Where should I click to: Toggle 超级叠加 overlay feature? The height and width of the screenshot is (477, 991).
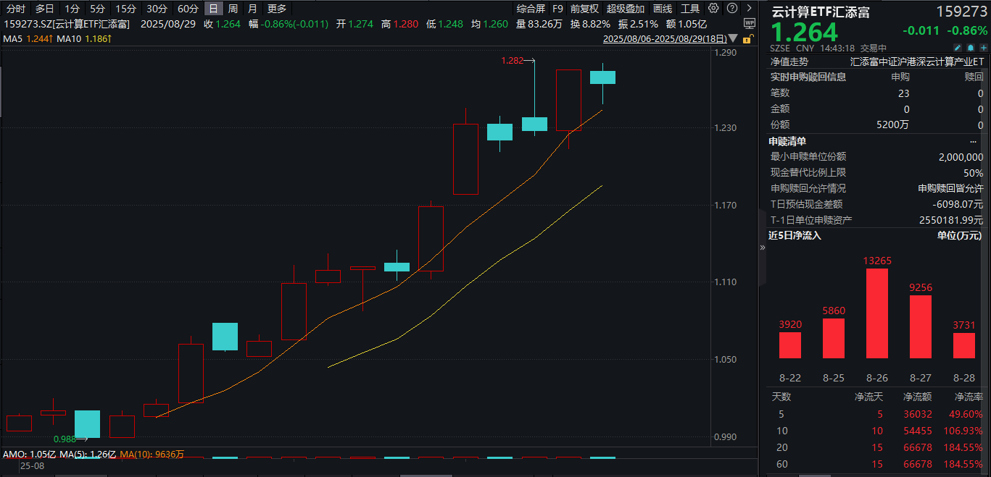point(625,9)
